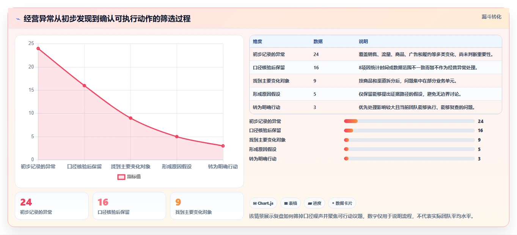Click the x-axis label 找到主要变化对象 on the chart
Screen dimensions: 517x235
point(130,167)
